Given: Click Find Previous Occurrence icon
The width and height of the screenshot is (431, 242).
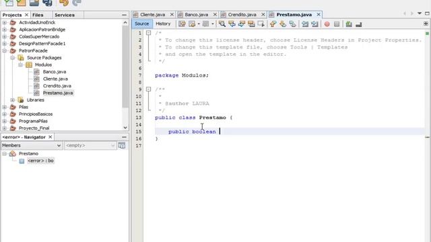Looking at the screenshot, I should (x=232, y=24).
